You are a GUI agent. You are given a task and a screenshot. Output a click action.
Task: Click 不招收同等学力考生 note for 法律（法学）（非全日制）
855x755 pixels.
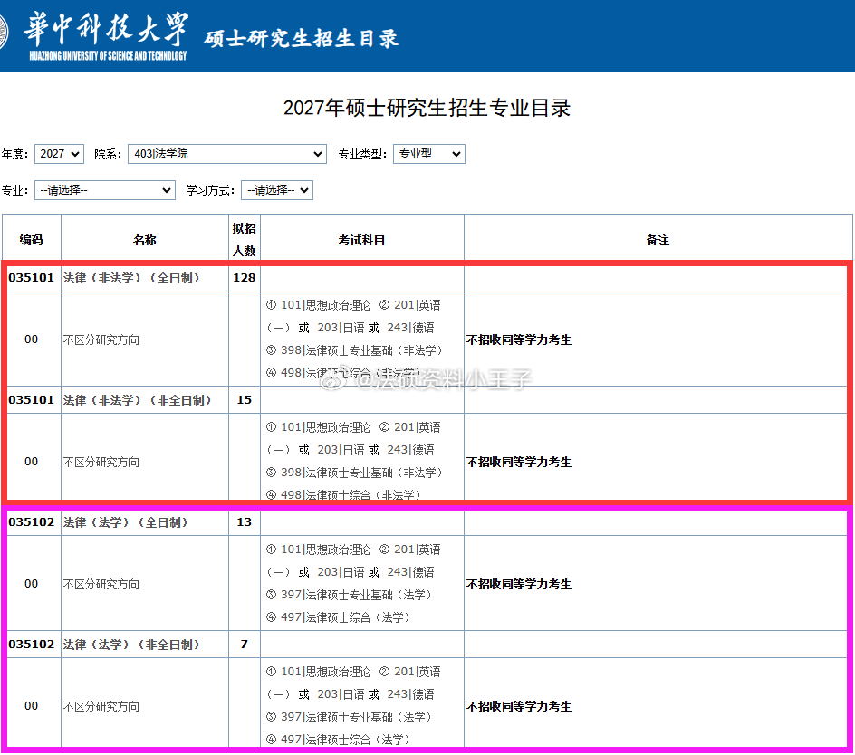click(519, 706)
